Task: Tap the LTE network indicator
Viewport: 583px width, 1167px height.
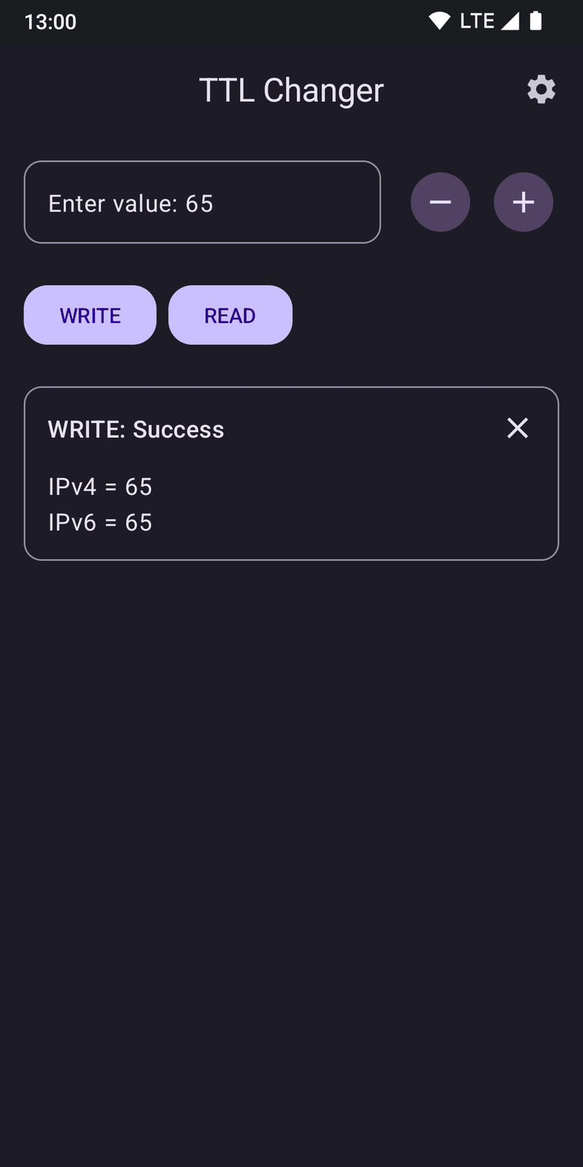Action: coord(477,21)
